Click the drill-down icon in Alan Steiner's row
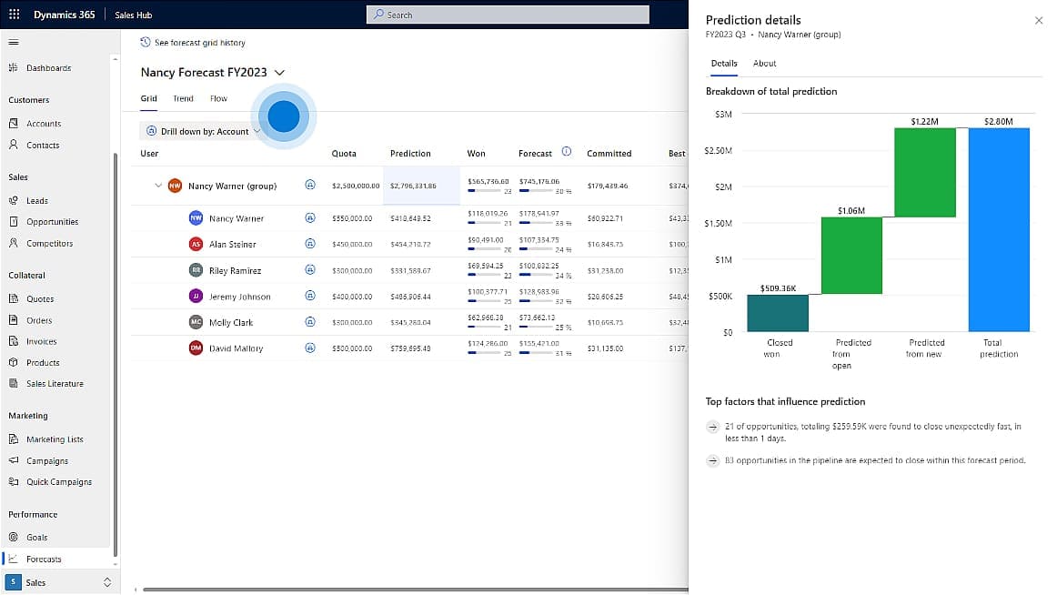This screenshot has height=595, width=1057. (x=310, y=244)
